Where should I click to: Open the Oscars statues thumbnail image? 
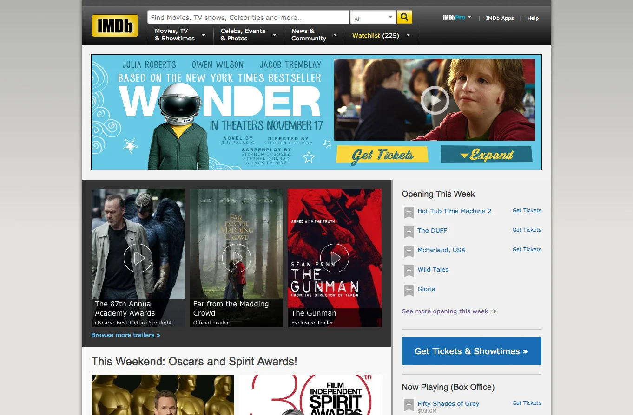coord(163,395)
